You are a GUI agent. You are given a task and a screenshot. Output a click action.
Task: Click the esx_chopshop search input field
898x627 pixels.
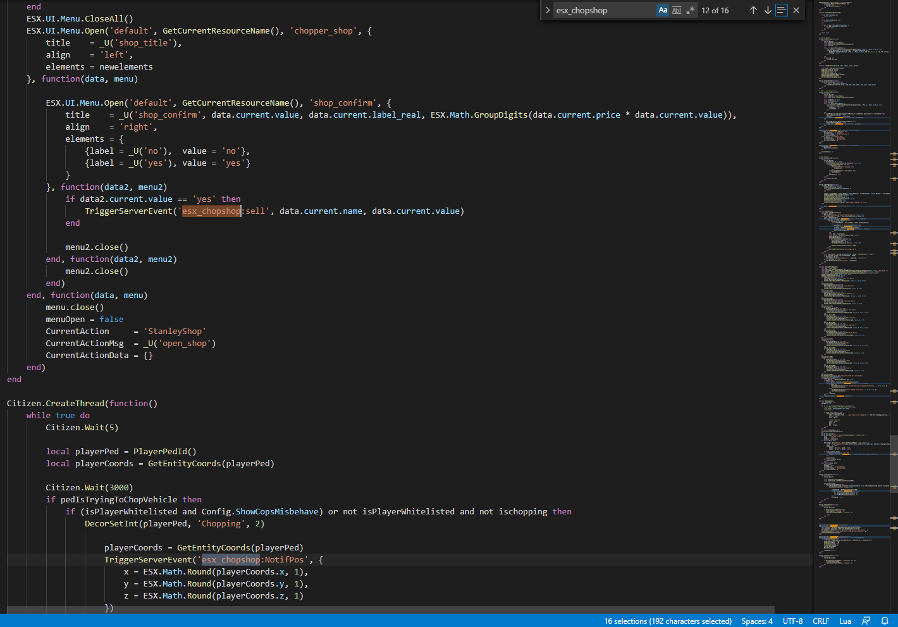[604, 10]
